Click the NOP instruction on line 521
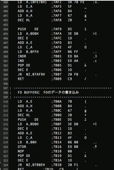114x170 pixels. [21, 151]
